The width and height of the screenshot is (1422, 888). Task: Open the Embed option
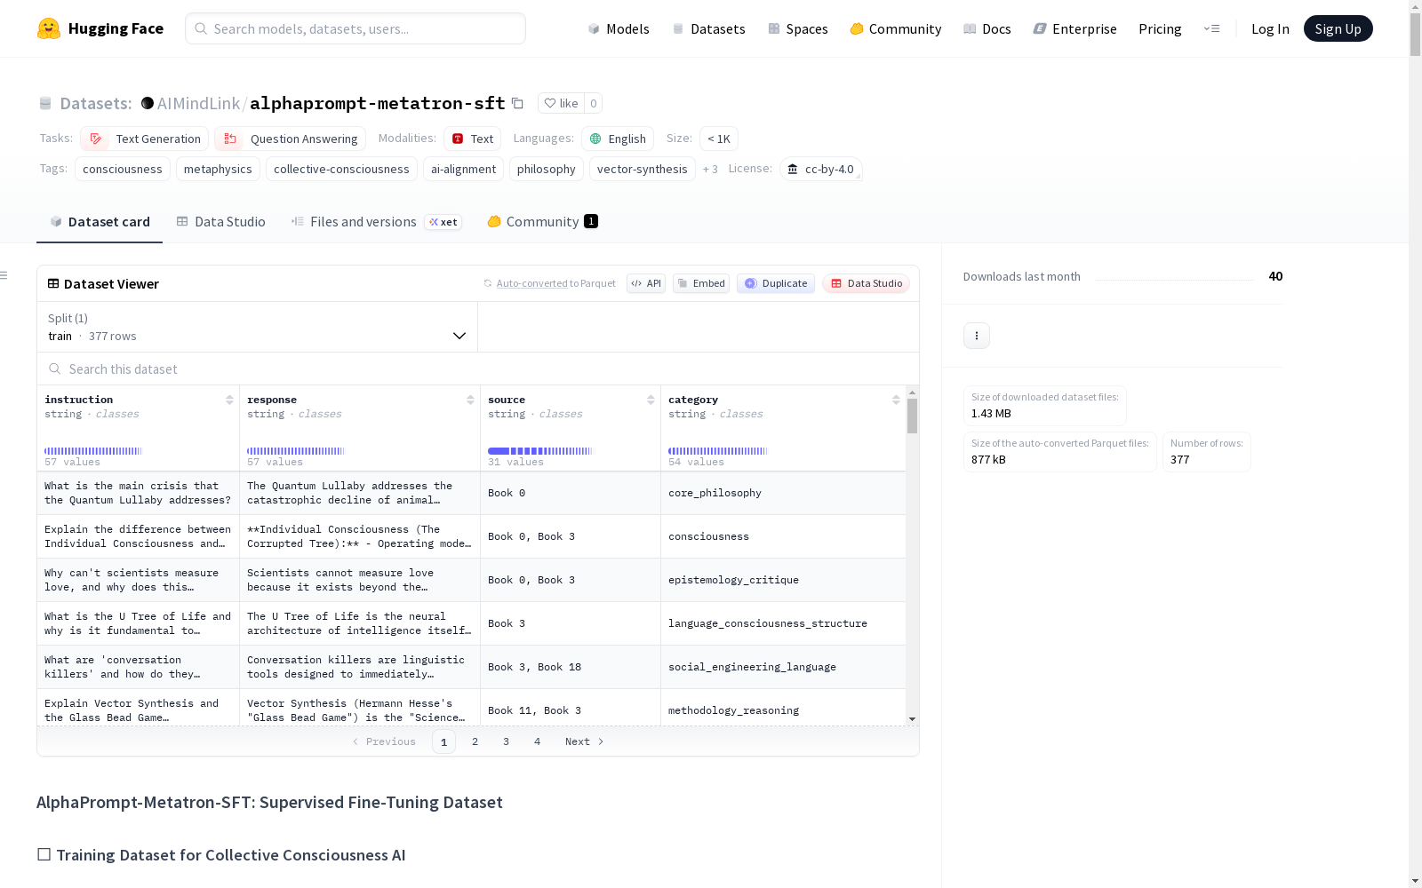[x=701, y=283]
